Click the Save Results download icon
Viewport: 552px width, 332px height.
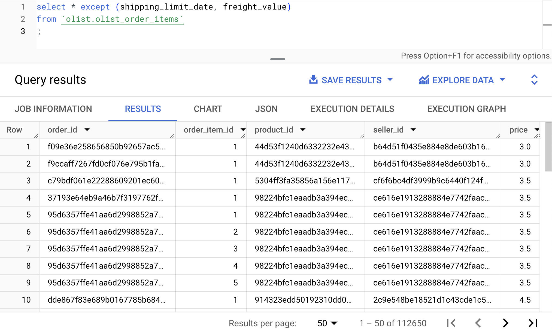(x=313, y=80)
